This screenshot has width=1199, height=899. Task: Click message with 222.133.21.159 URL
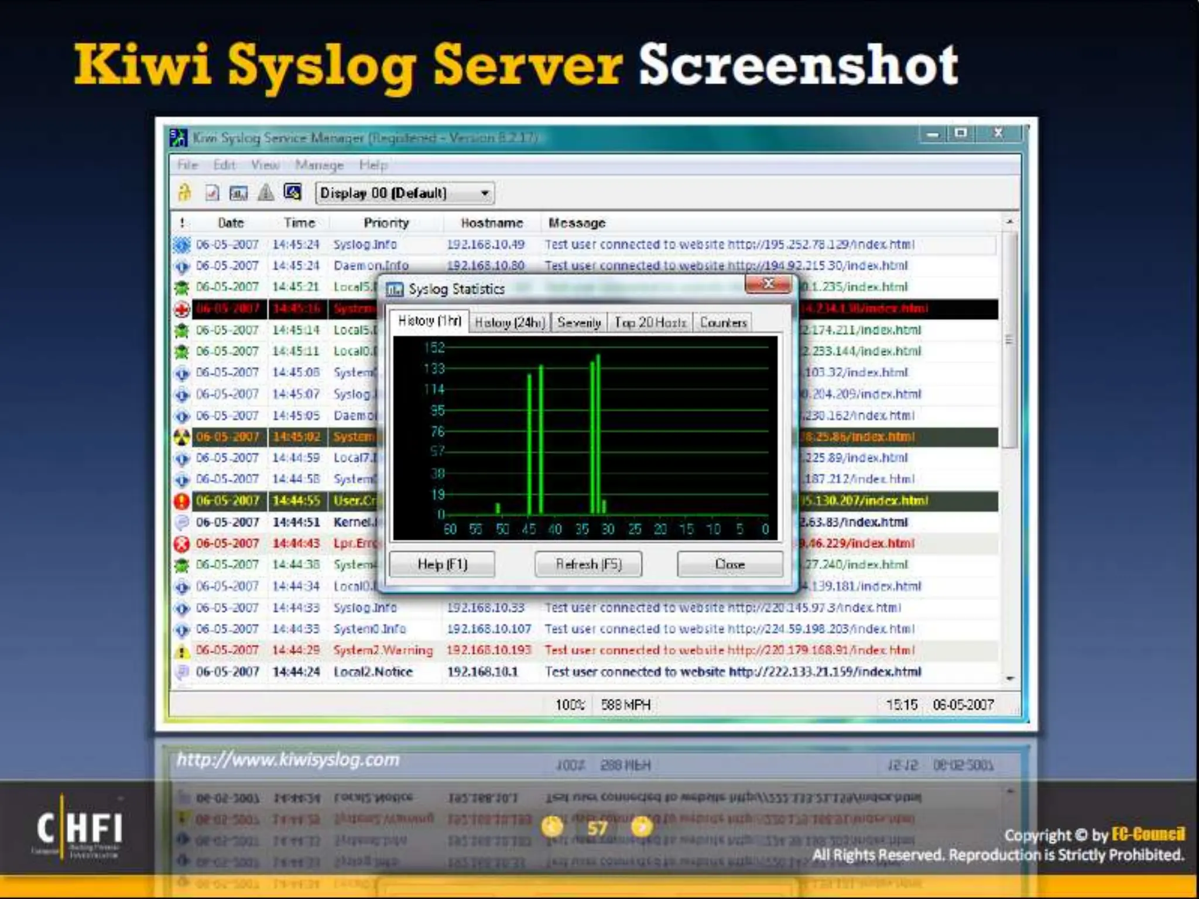[x=733, y=672]
